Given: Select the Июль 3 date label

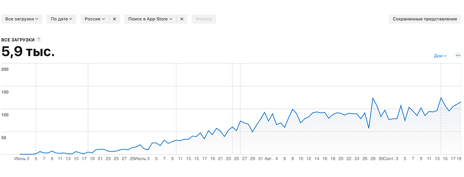Looking at the screenshot, I should coord(142,159).
